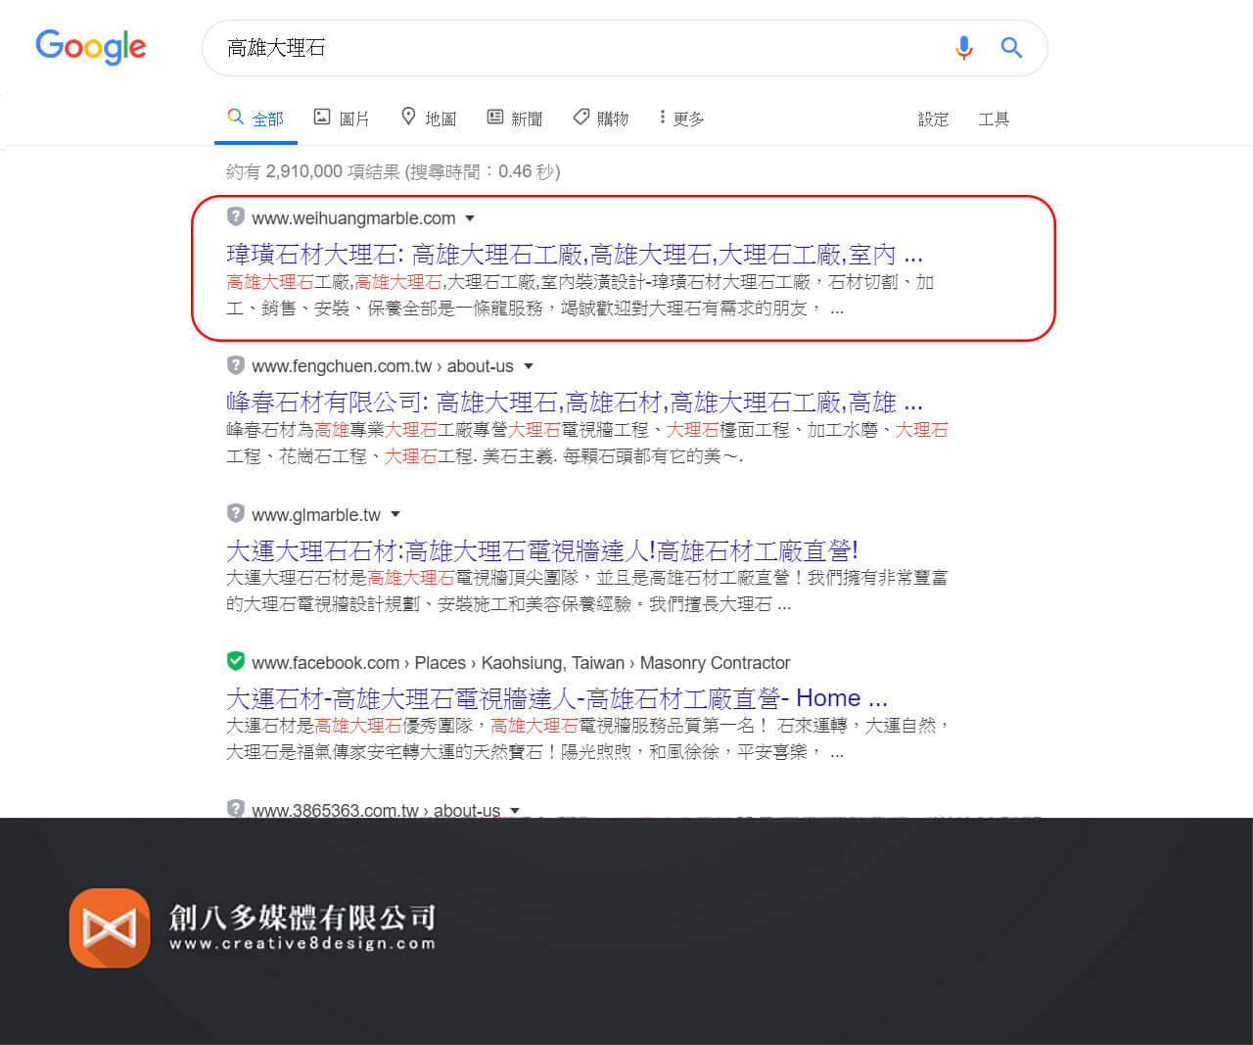
Task: Submit search using the magnifier icon
Action: pyautogui.click(x=1011, y=47)
